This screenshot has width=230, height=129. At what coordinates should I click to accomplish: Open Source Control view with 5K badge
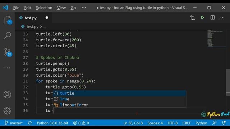point(8,52)
